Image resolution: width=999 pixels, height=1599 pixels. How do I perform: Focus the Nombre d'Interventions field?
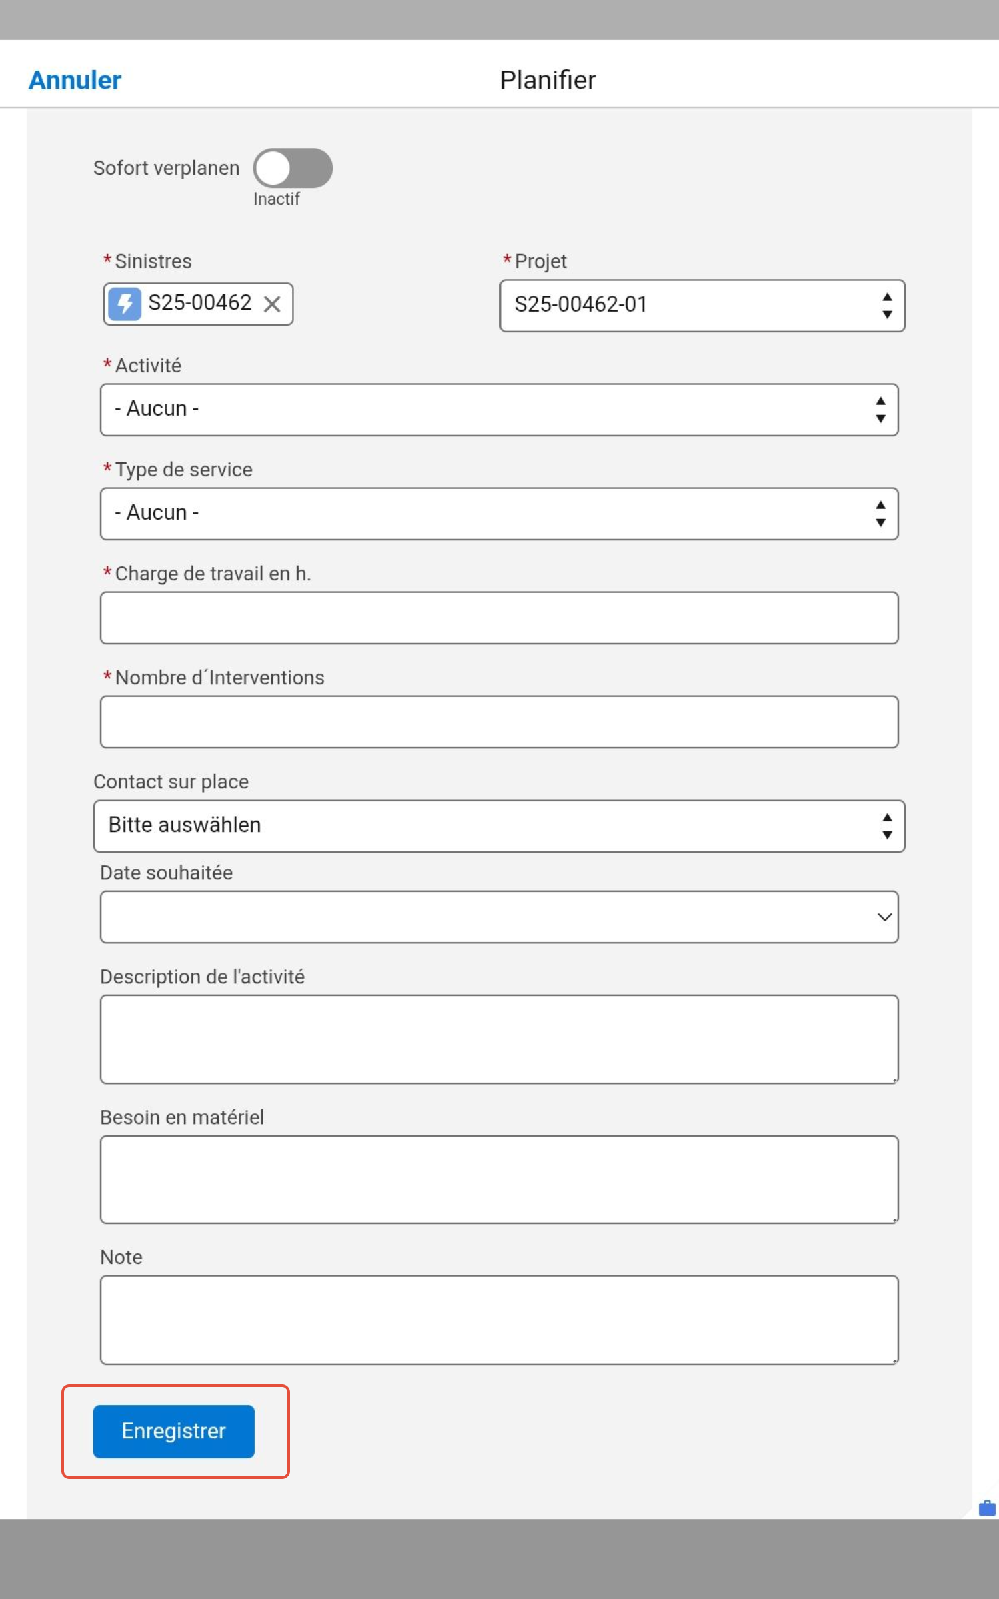tap(499, 722)
